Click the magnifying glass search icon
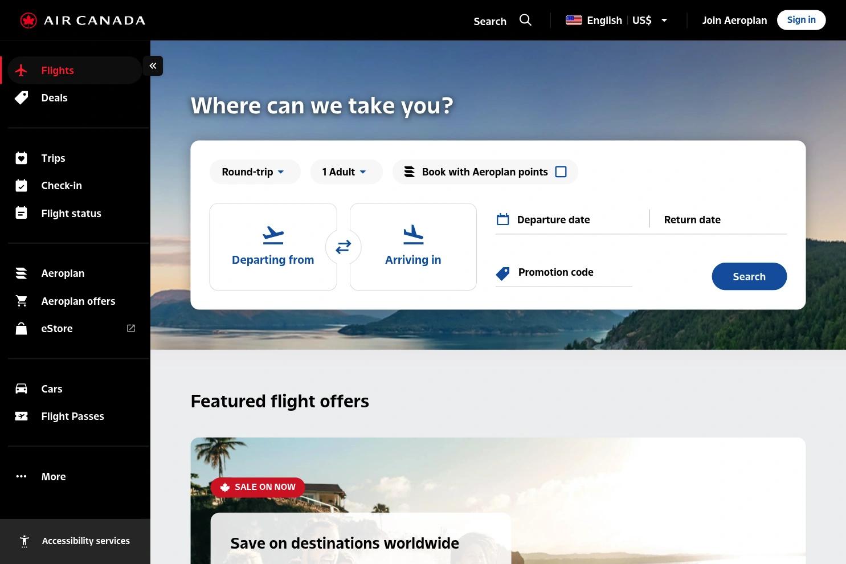 (x=525, y=21)
